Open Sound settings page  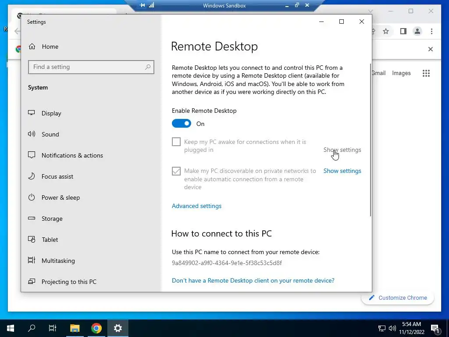(x=43, y=134)
